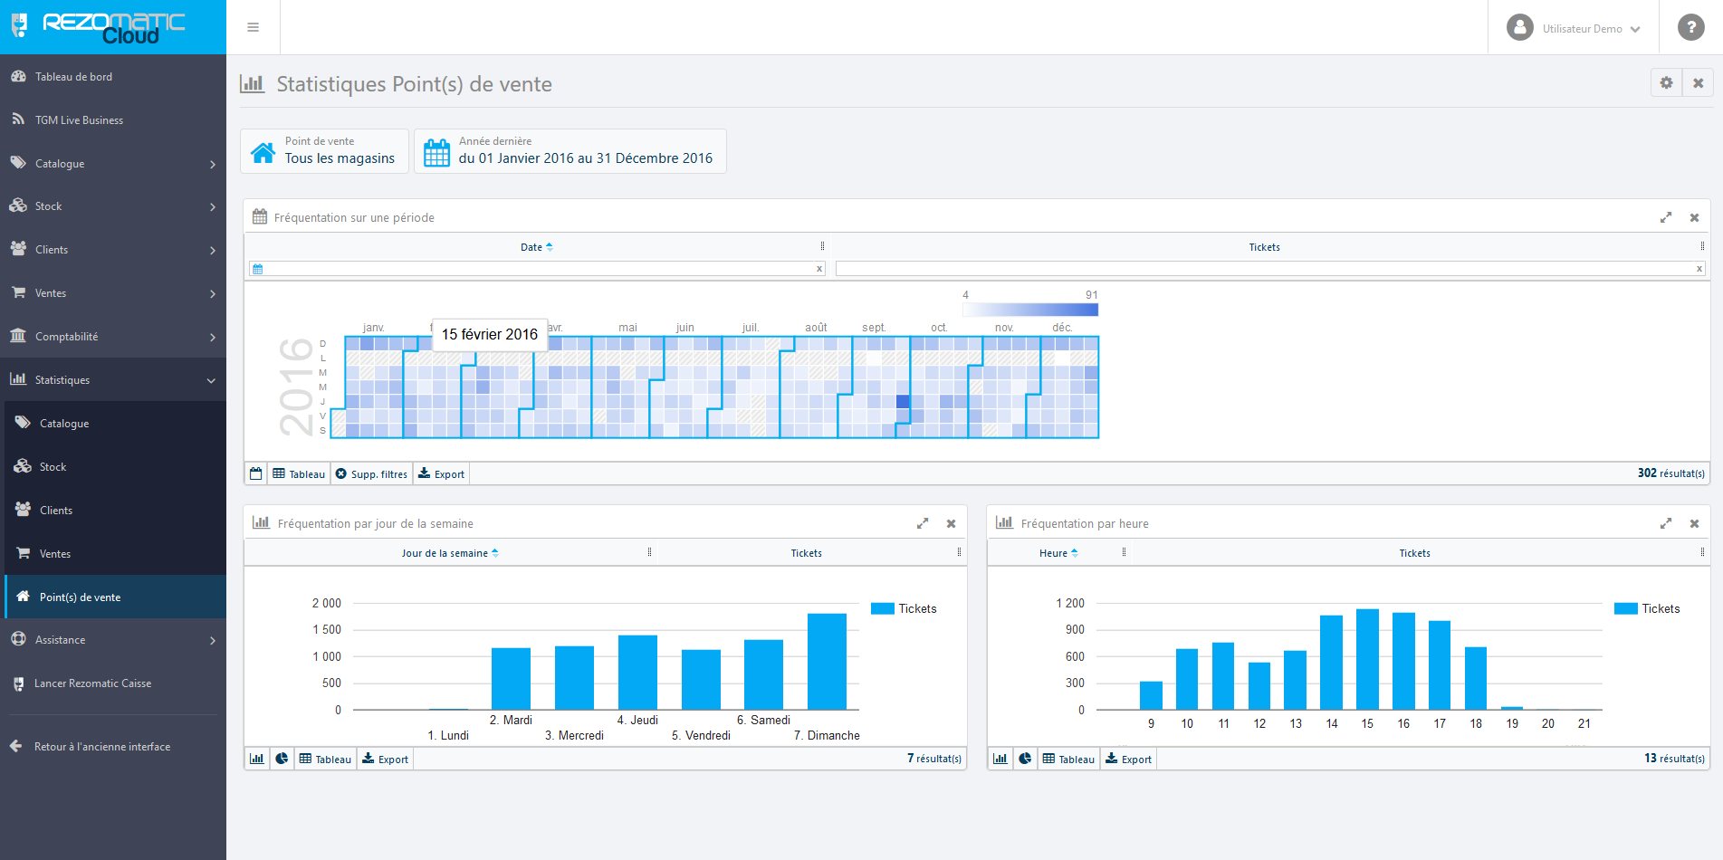Click the heatmap color scale legend
The image size is (1723, 860).
(x=1030, y=310)
